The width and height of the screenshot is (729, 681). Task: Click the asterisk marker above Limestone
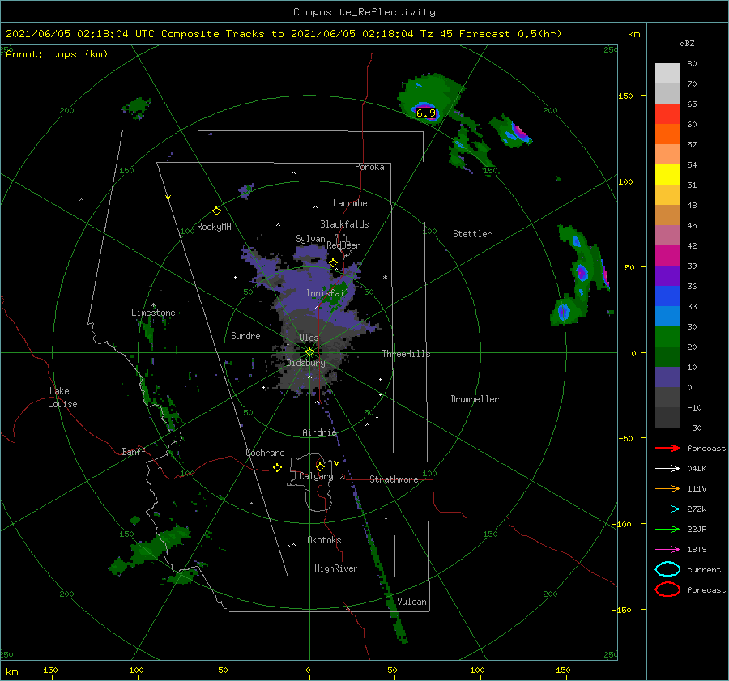[x=153, y=305]
